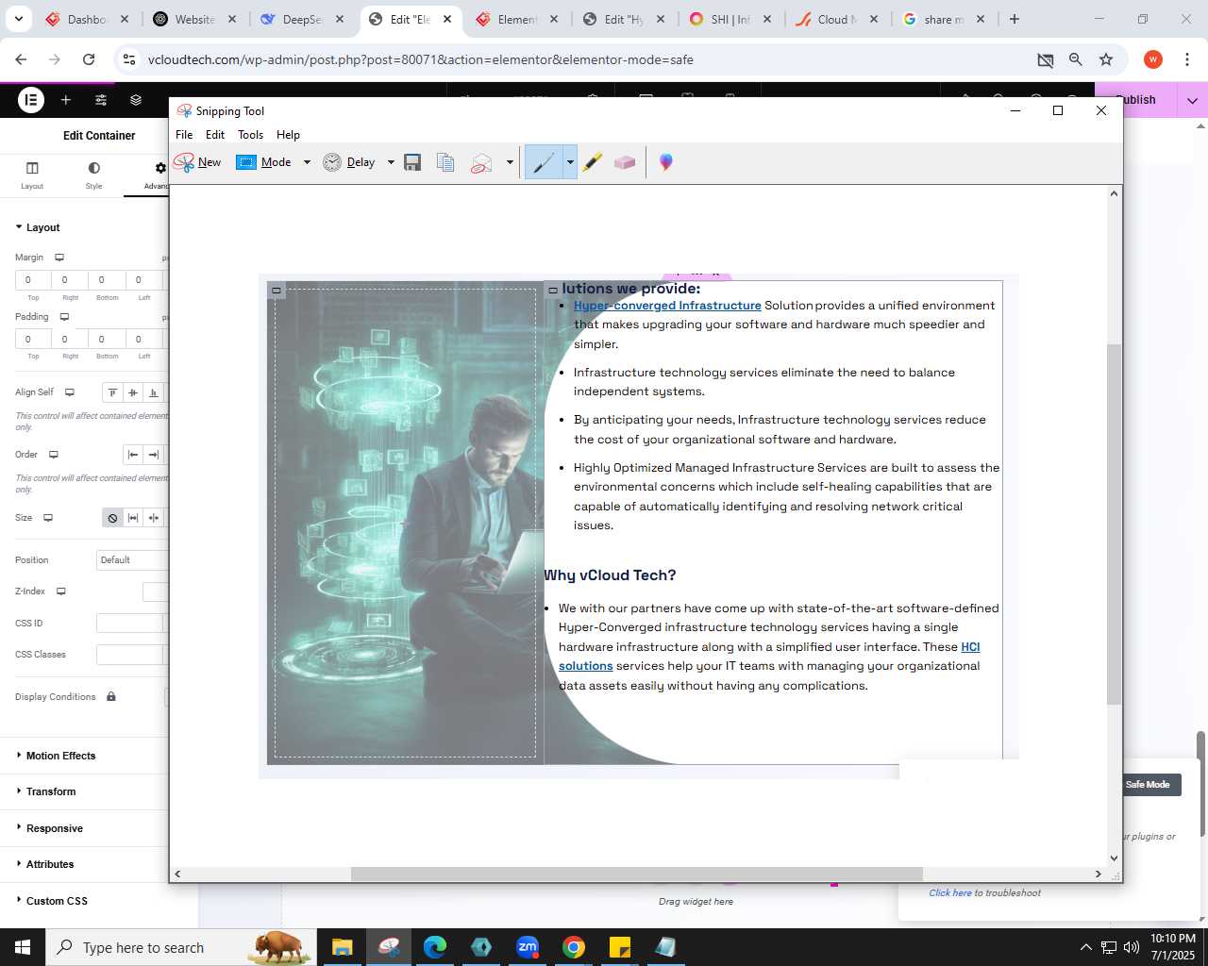Select the Pen tool in Snipping Tool
Image resolution: width=1208 pixels, height=966 pixels.
[544, 162]
